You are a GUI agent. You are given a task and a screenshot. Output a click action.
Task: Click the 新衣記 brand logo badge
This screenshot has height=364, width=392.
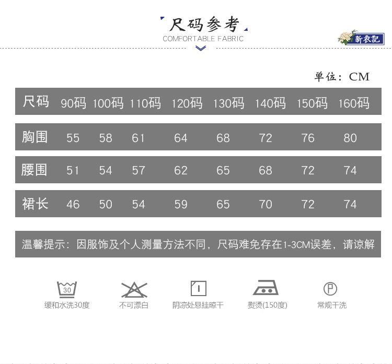tap(362, 38)
